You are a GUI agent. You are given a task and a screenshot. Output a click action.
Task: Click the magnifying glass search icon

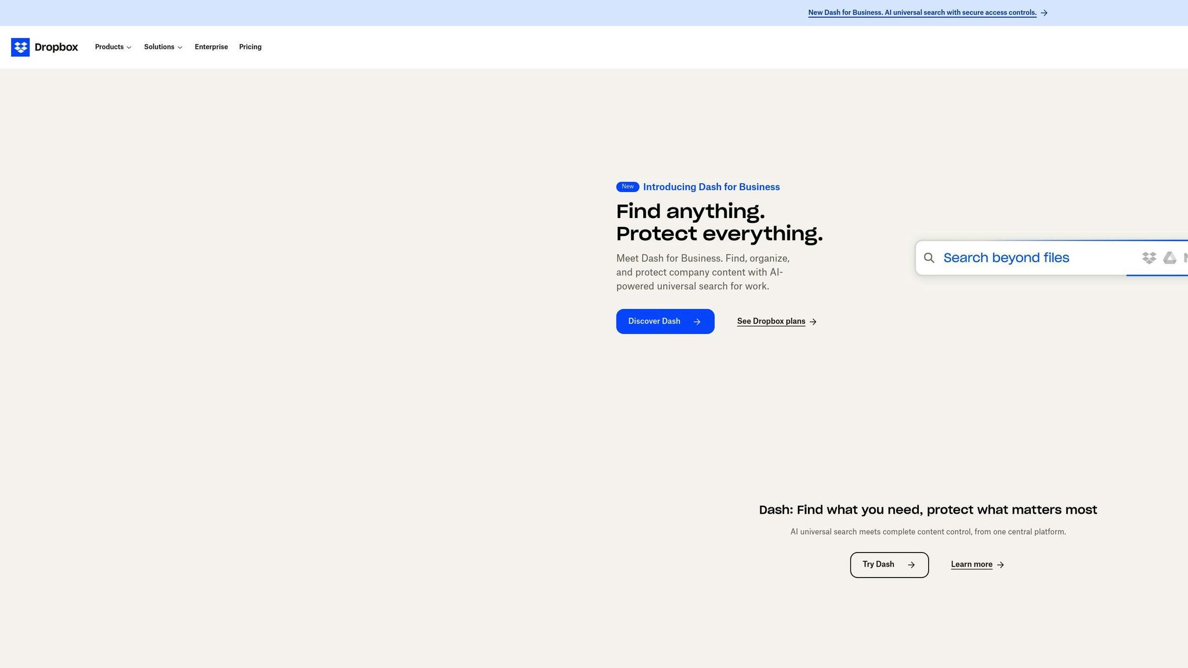click(929, 257)
